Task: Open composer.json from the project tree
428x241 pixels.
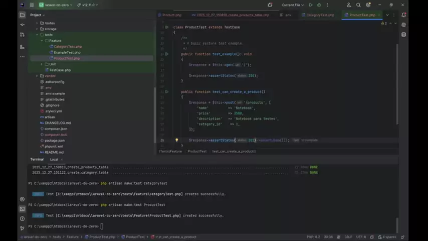Action: click(x=56, y=129)
